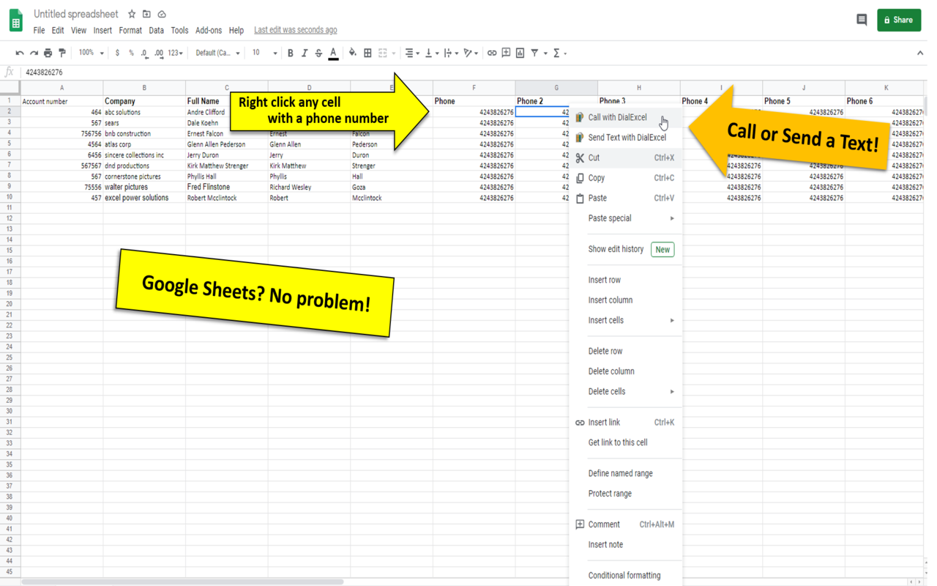Apply currency format with dollar icon
The width and height of the screenshot is (937, 586).
click(x=117, y=53)
